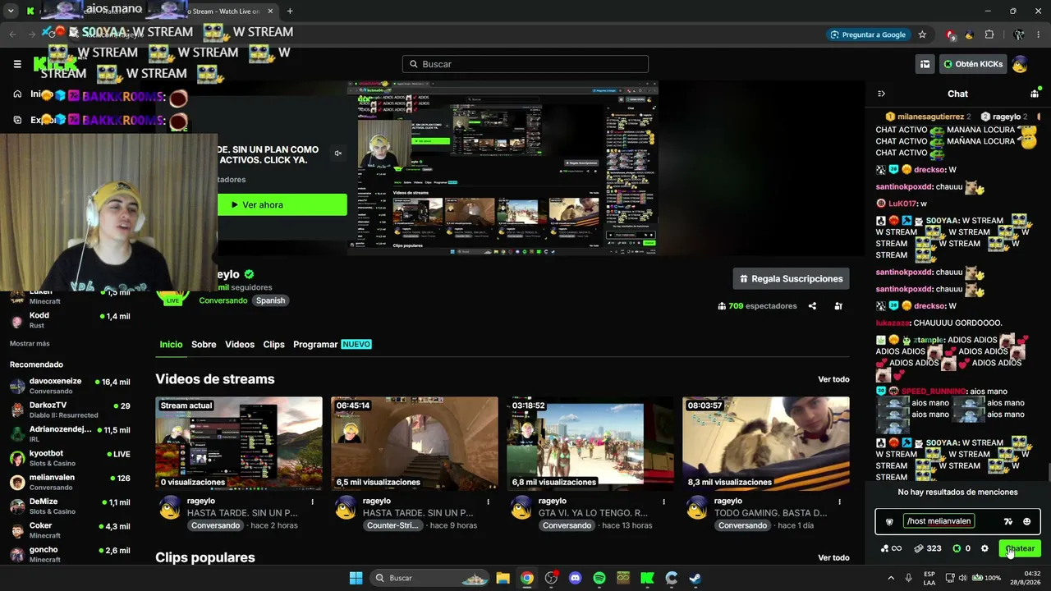This screenshot has width=1051, height=591.
Task: Focus the Kick Buscar search field
Action: pyautogui.click(x=525, y=64)
